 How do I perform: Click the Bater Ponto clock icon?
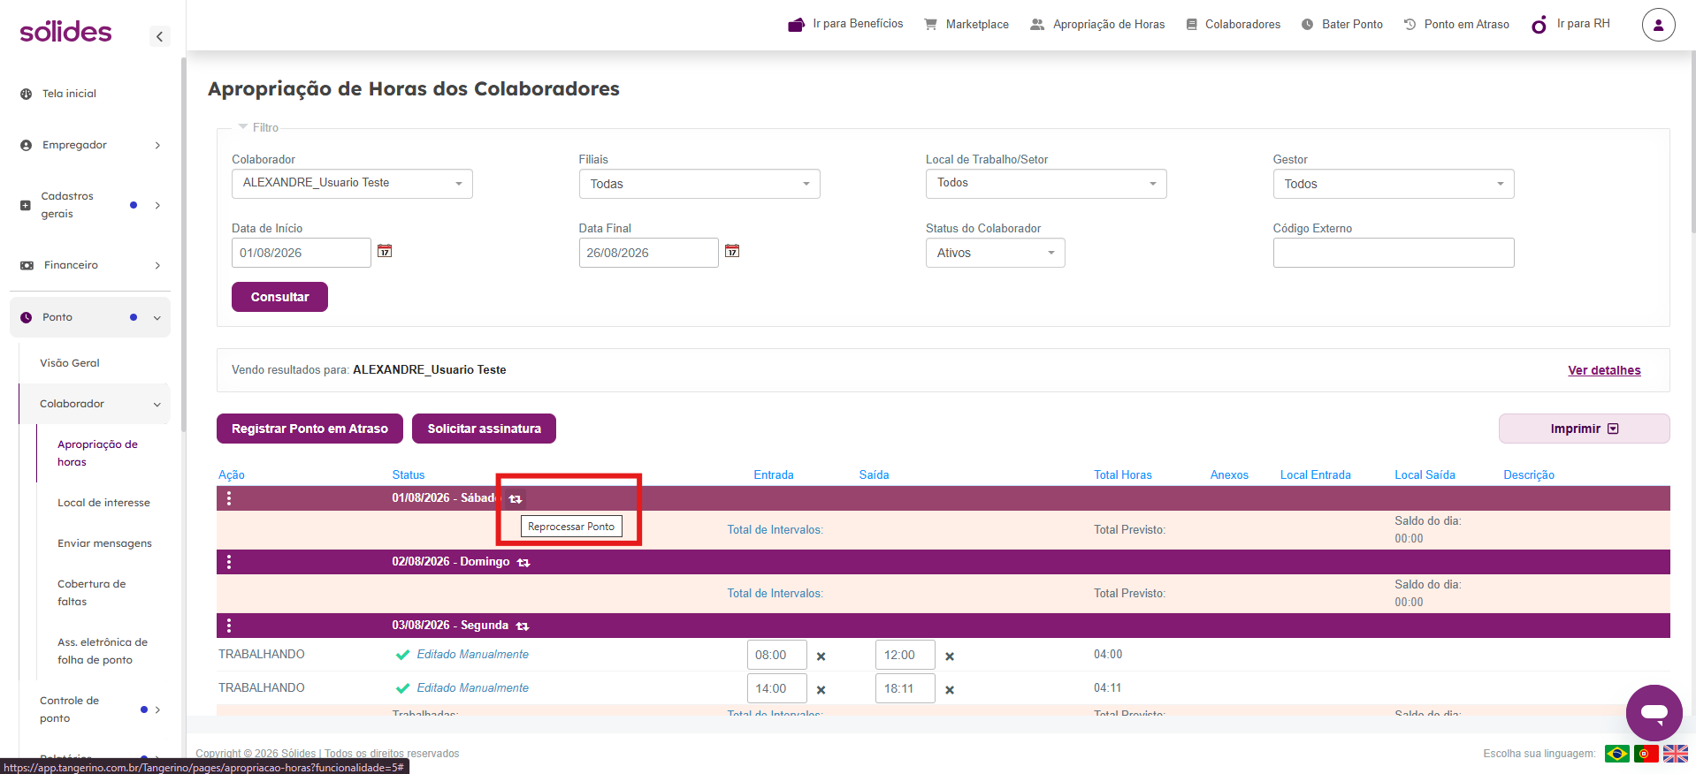click(1307, 25)
